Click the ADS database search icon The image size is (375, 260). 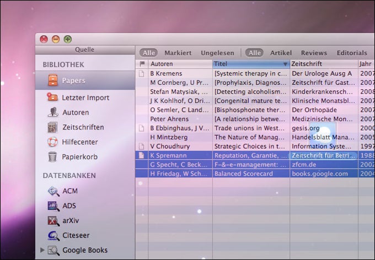[53, 206]
